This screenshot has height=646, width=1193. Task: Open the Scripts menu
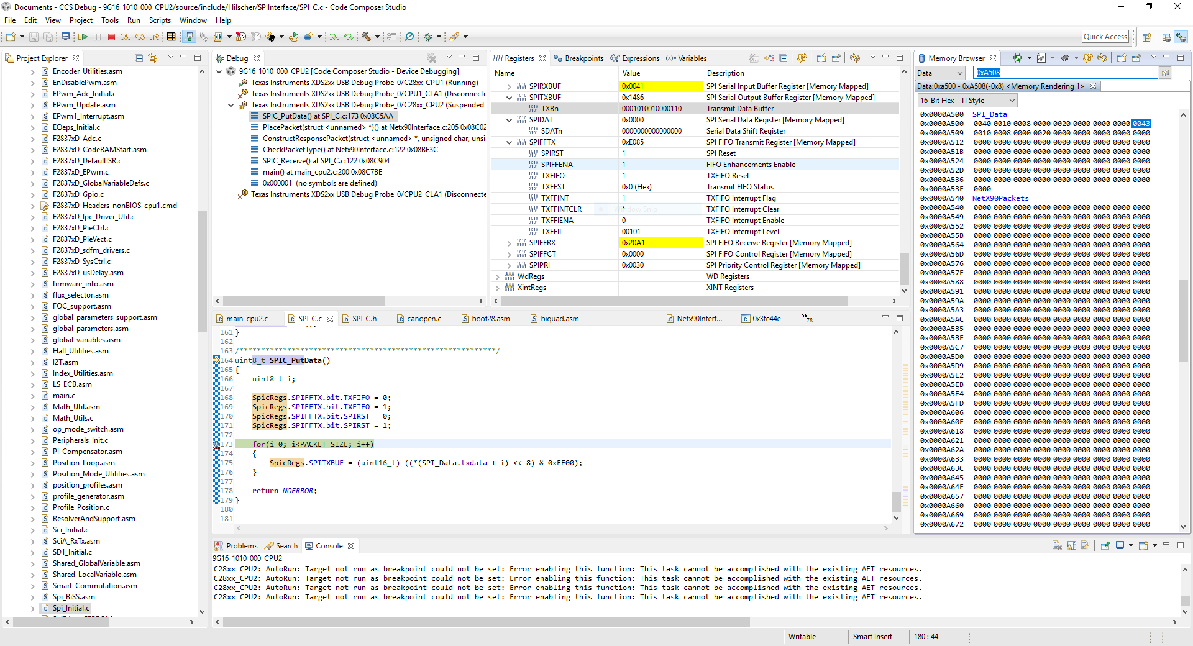(160, 20)
